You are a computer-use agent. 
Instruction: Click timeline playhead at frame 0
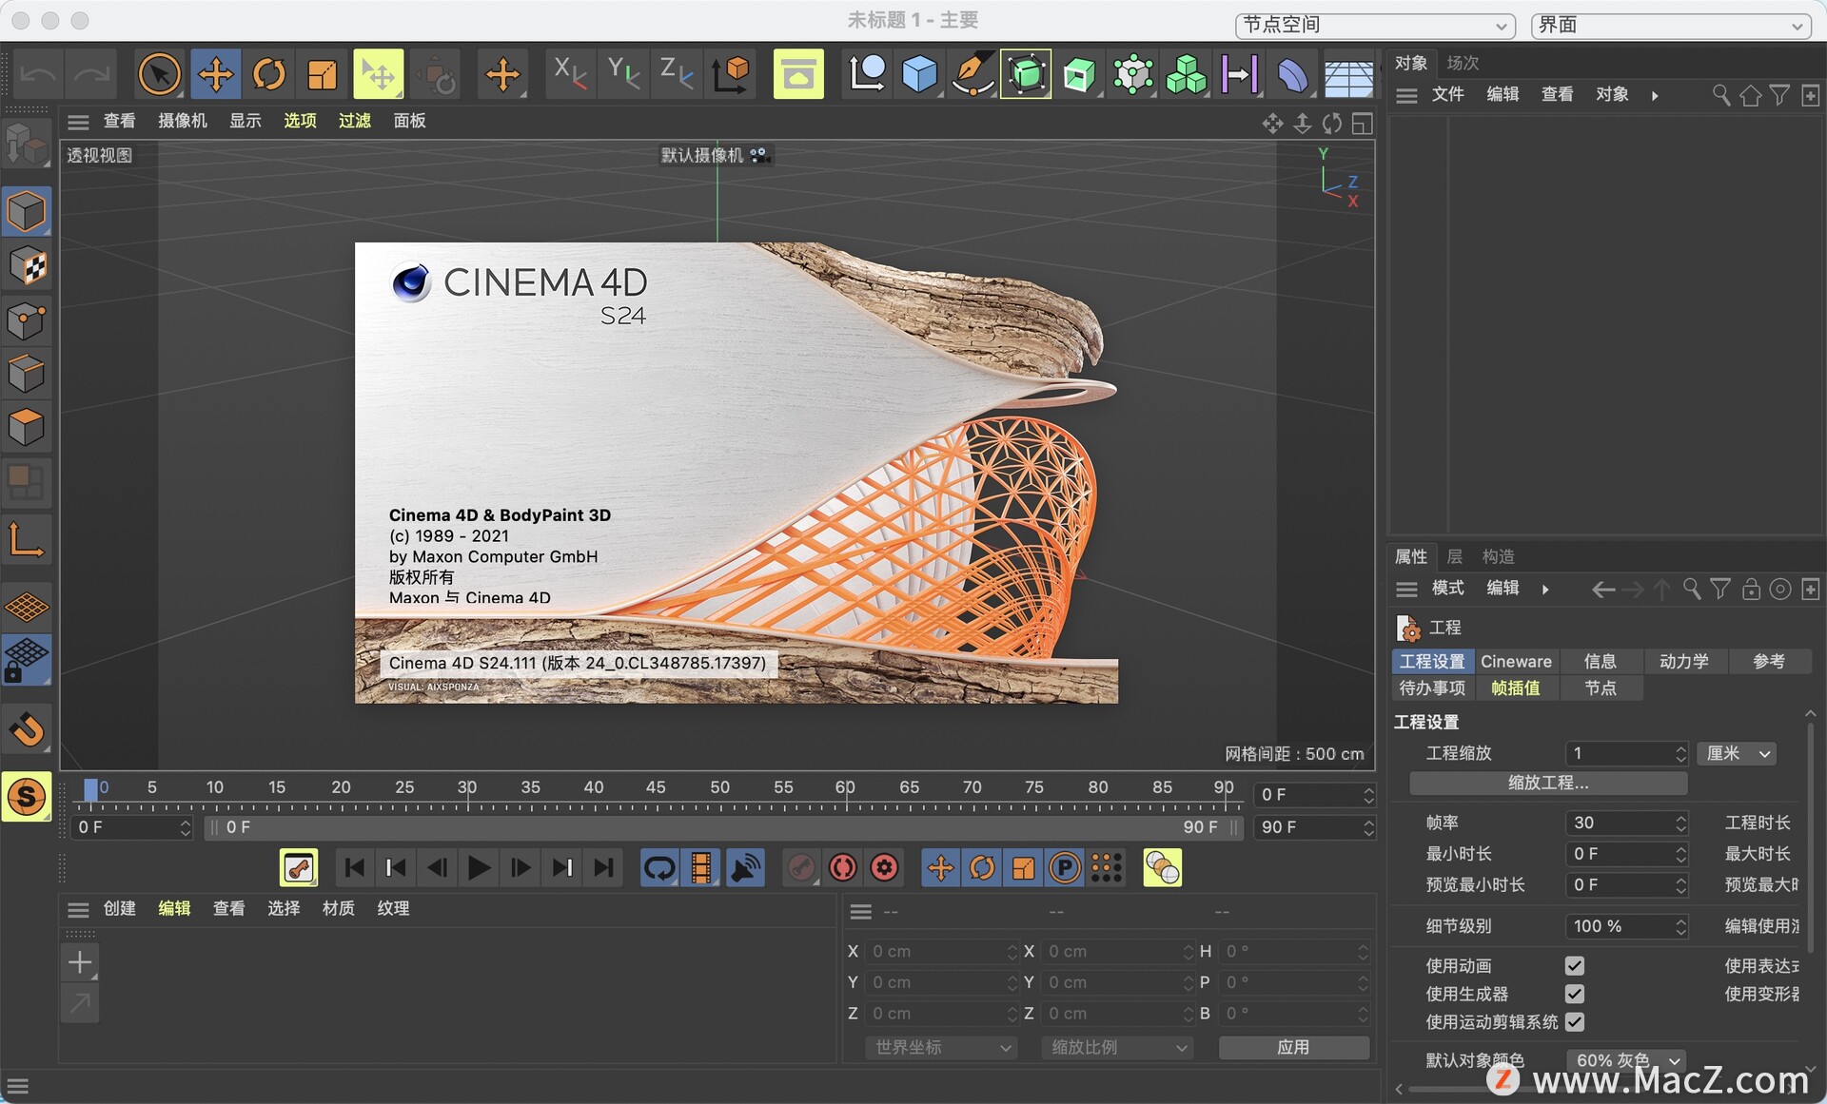(90, 790)
